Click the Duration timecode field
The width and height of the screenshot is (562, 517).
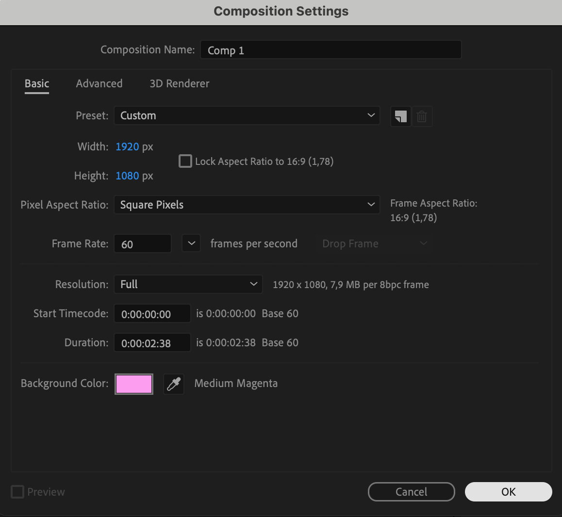point(152,343)
